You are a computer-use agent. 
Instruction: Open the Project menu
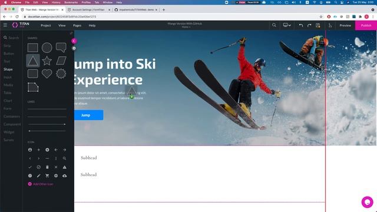coord(46,25)
